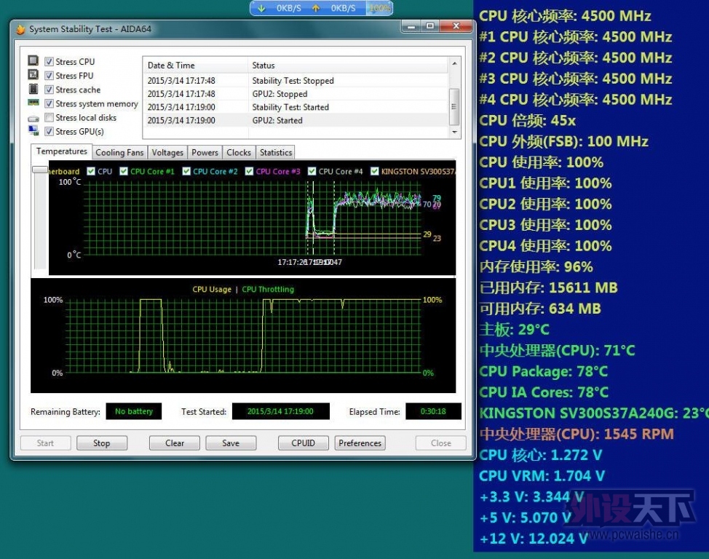
Task: Minimize the System Stability Test window
Action: pos(411,26)
